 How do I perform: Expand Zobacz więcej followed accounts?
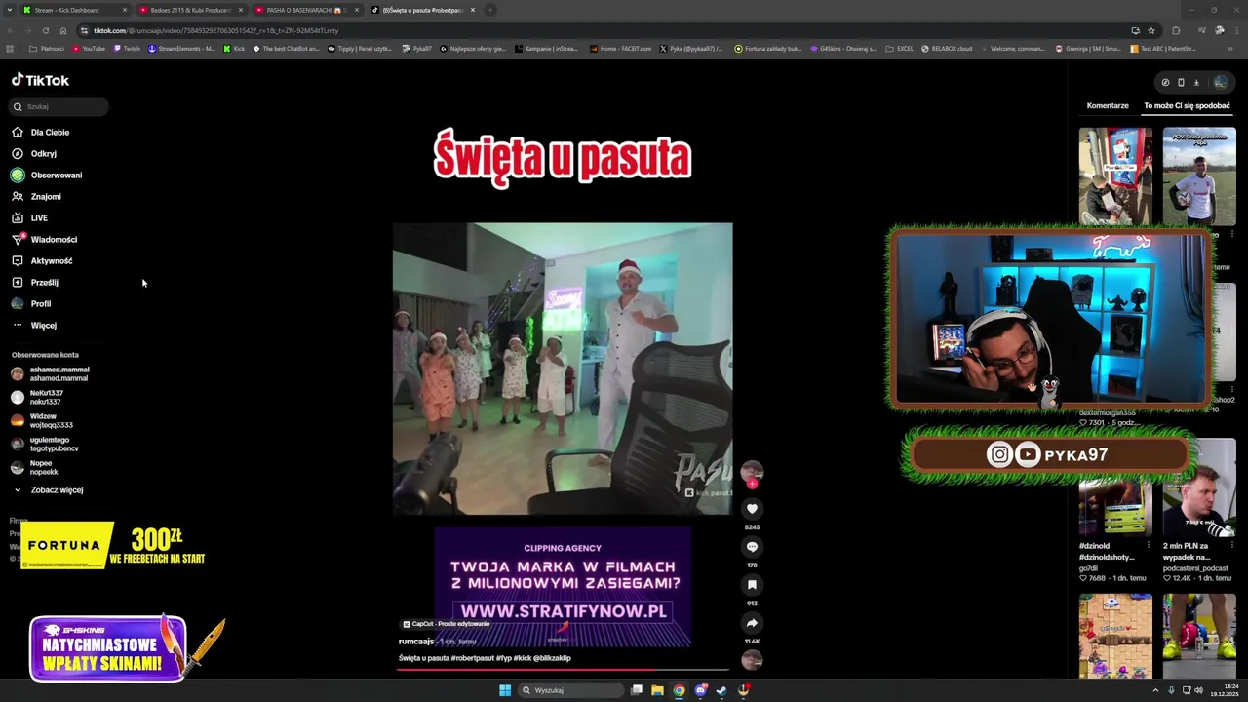pos(49,489)
